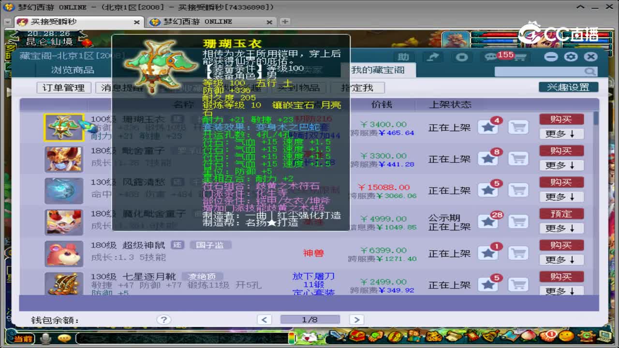Image resolution: width=619 pixels, height=348 pixels.
Task: Favorite the 珊瑚玉衣 item star
Action: coord(488,127)
